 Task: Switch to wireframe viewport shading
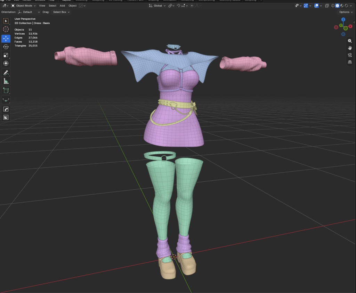coord(333,6)
